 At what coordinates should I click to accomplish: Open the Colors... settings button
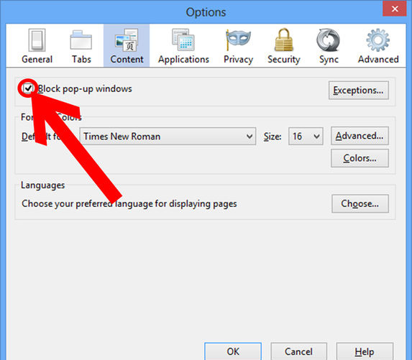(x=360, y=158)
